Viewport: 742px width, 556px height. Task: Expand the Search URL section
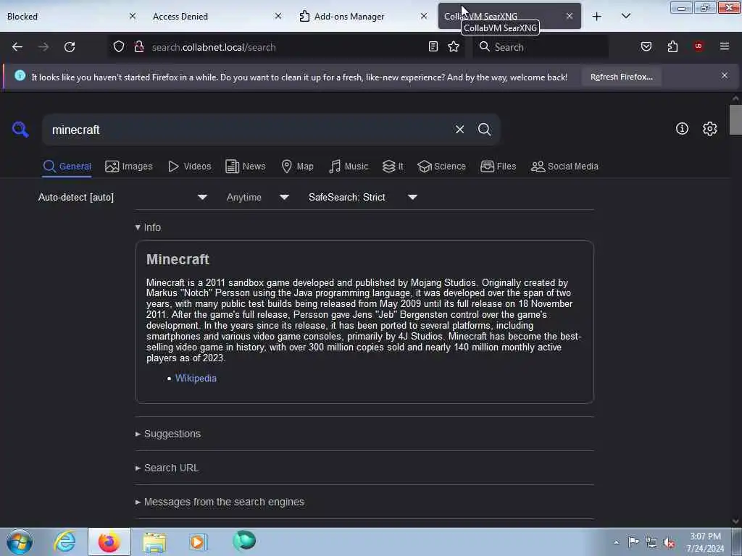coord(167,468)
